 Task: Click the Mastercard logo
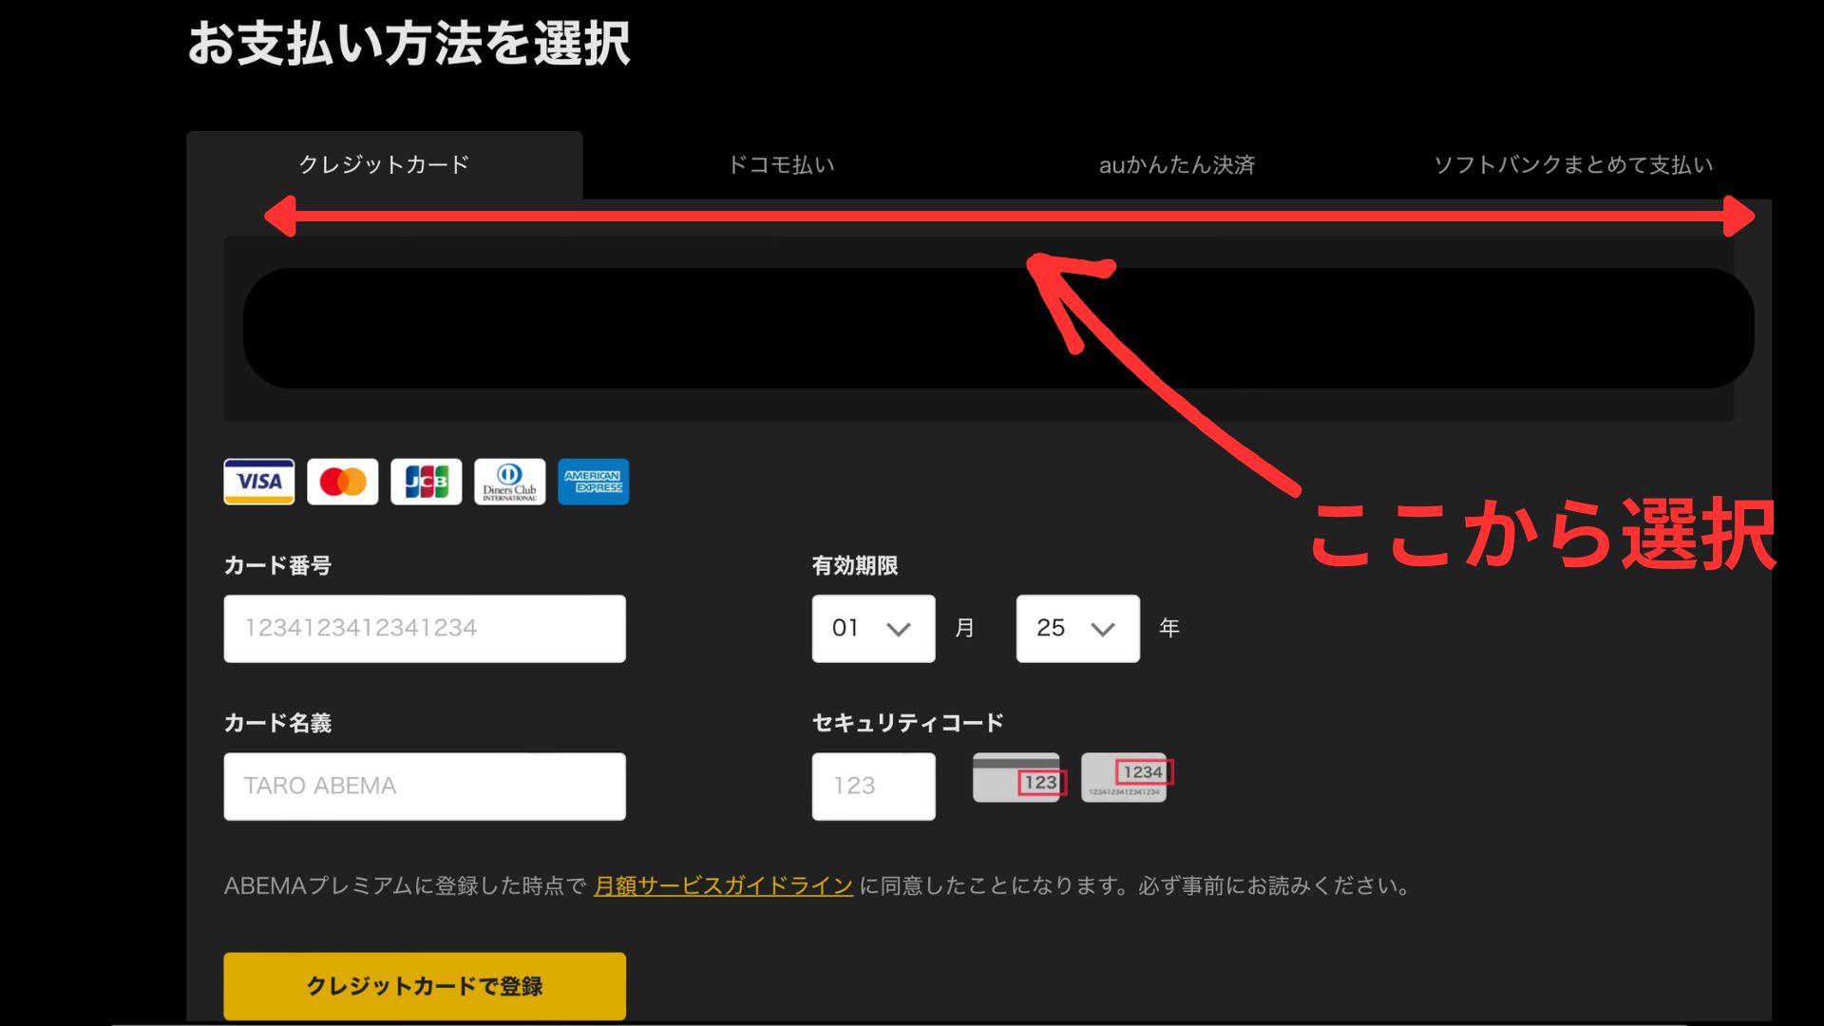(x=343, y=482)
